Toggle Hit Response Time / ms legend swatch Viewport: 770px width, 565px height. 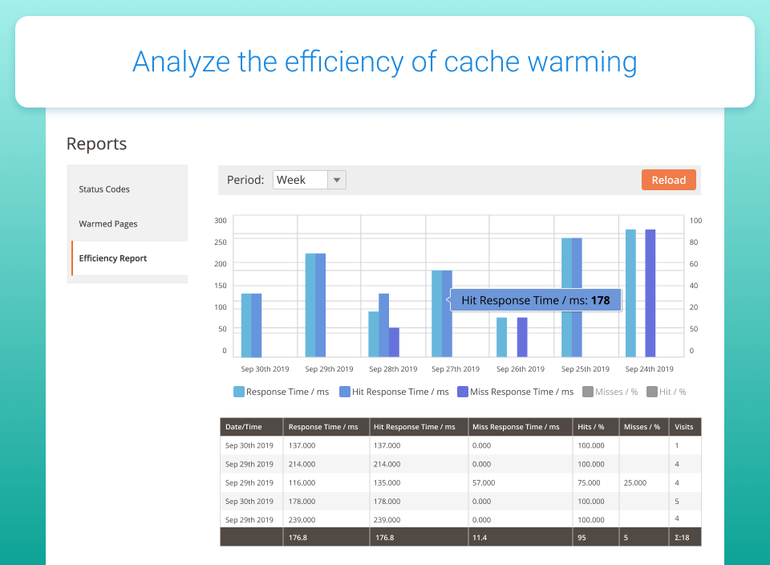point(345,392)
